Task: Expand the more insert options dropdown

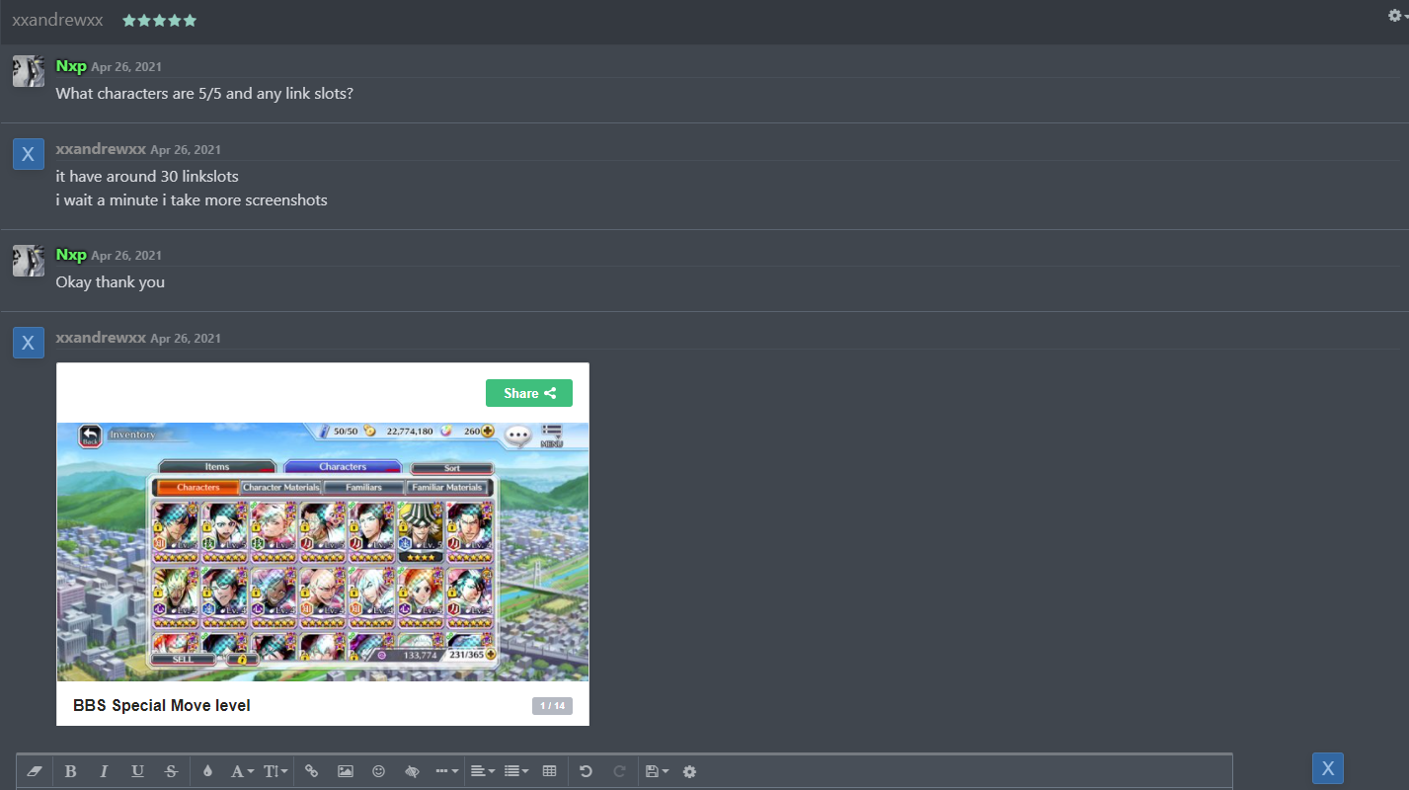Action: coord(446,771)
